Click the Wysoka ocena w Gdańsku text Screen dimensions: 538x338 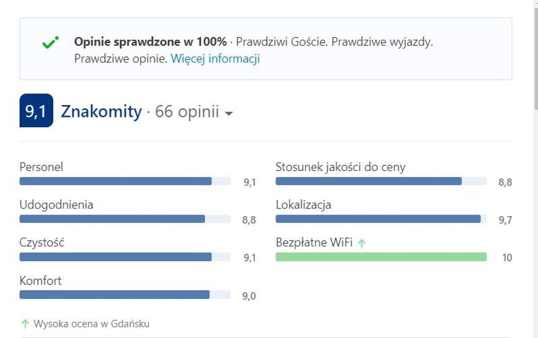(92, 324)
